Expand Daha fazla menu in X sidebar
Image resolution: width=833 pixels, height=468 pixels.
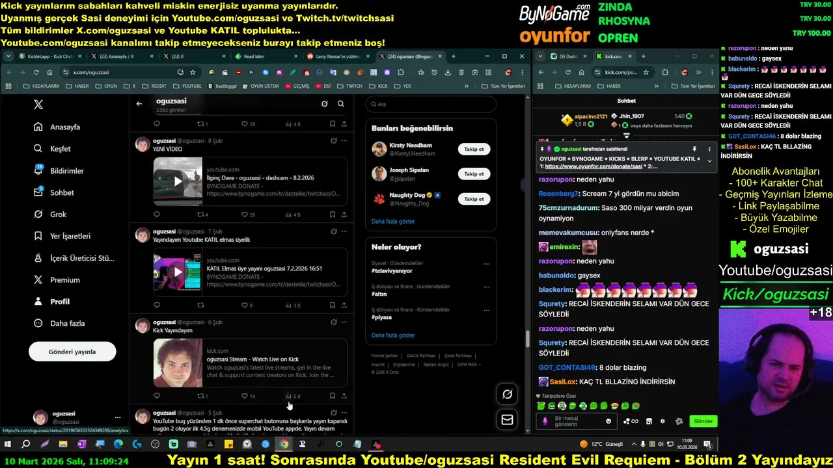(59, 323)
